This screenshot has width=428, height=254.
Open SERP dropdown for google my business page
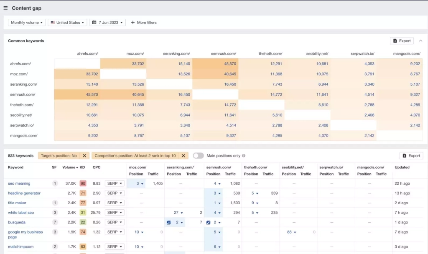tap(115, 232)
